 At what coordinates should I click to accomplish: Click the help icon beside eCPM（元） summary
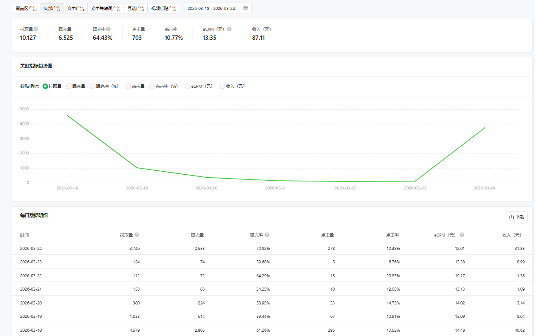coord(229,29)
